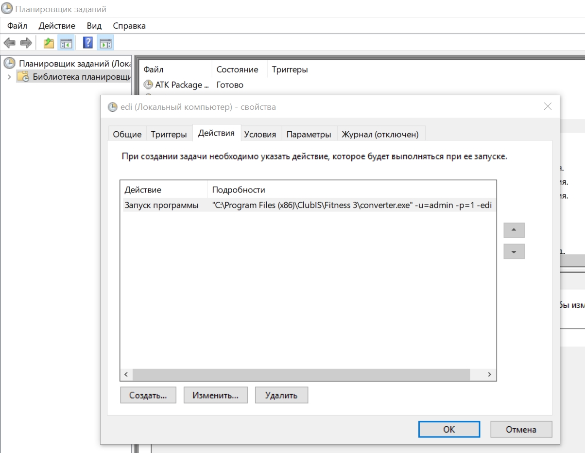Click the converter.exe details cell

(x=352, y=205)
